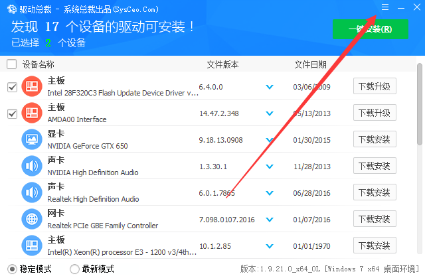Click 下载安装 for NVIDIA GeForce GTX 650
The height and width of the screenshot is (278, 425).
374,139
